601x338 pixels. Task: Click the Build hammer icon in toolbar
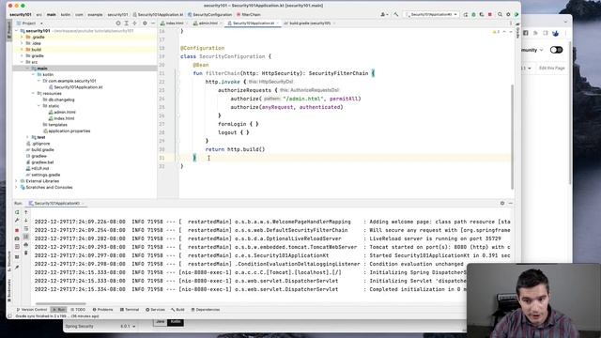tap(396, 15)
